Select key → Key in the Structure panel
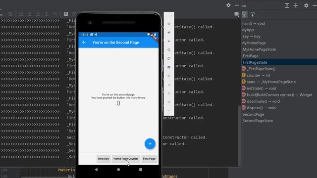 click(251, 36)
